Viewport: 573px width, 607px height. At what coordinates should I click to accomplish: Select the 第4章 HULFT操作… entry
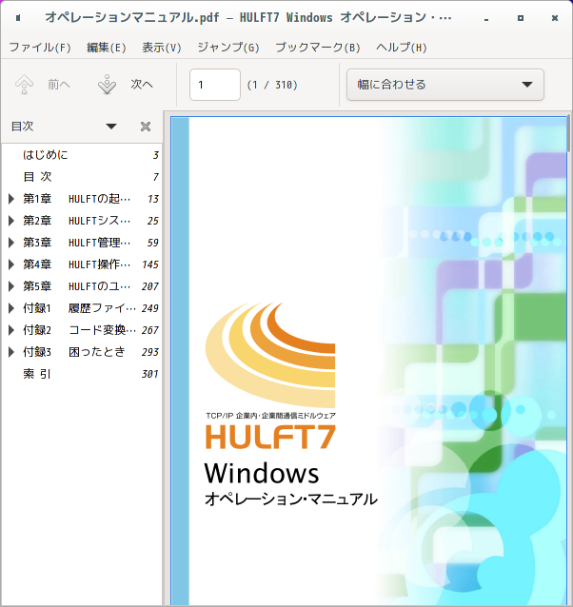(x=82, y=264)
